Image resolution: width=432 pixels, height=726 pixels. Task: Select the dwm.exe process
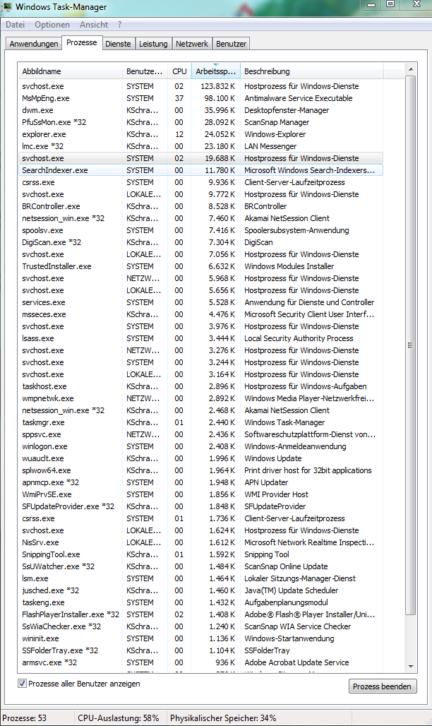pyautogui.click(x=200, y=110)
